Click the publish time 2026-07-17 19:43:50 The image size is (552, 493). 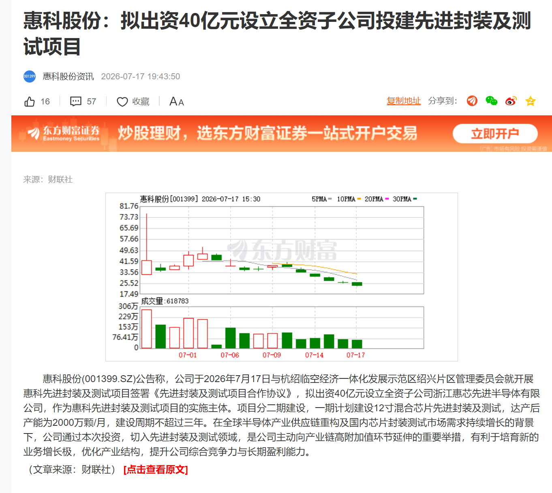click(x=140, y=76)
